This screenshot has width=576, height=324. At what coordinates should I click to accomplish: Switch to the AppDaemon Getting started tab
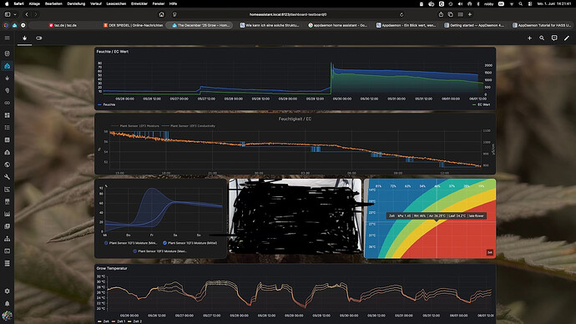point(473,25)
